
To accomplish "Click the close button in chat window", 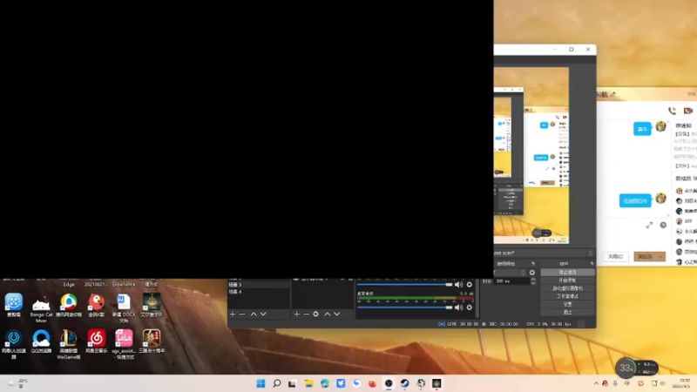I will point(616,256).
